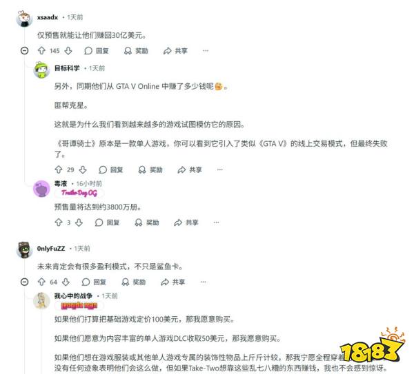The image size is (414, 374).
Task: Click 目标科学's green avatar
Action: tap(41, 70)
